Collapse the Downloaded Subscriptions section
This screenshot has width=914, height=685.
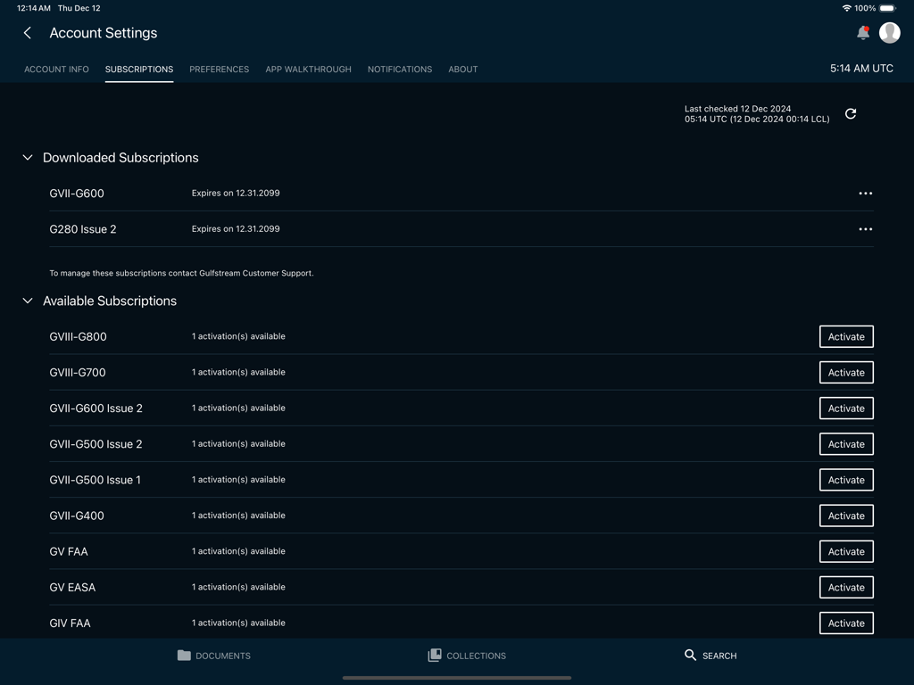click(27, 158)
